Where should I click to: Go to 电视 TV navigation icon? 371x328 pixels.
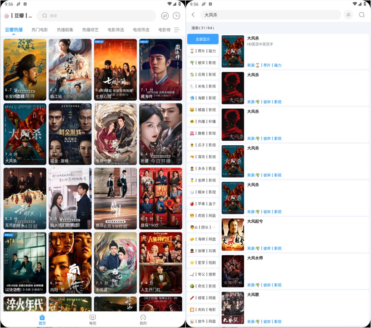[x=92, y=320]
